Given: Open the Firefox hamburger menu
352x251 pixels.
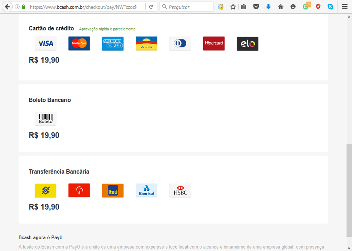Looking at the screenshot, I should click(x=345, y=7).
